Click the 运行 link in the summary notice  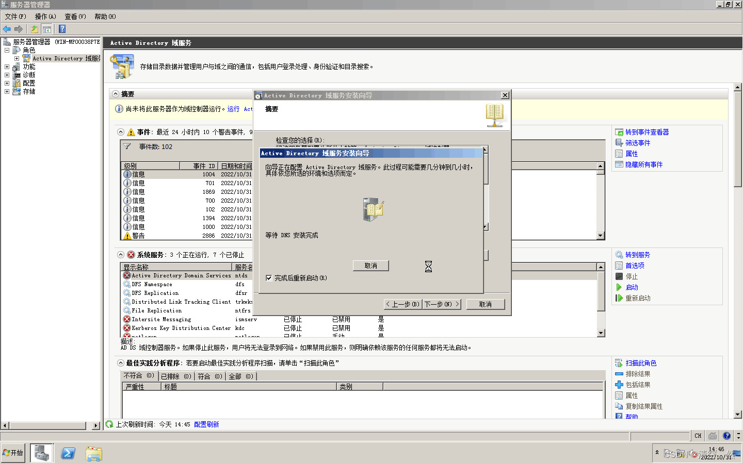click(233, 109)
